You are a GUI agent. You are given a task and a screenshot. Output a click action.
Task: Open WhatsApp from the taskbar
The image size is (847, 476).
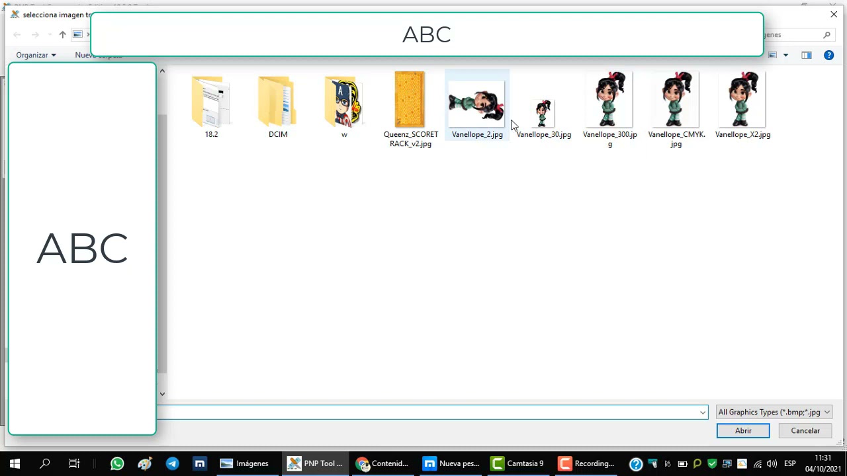pos(117,463)
